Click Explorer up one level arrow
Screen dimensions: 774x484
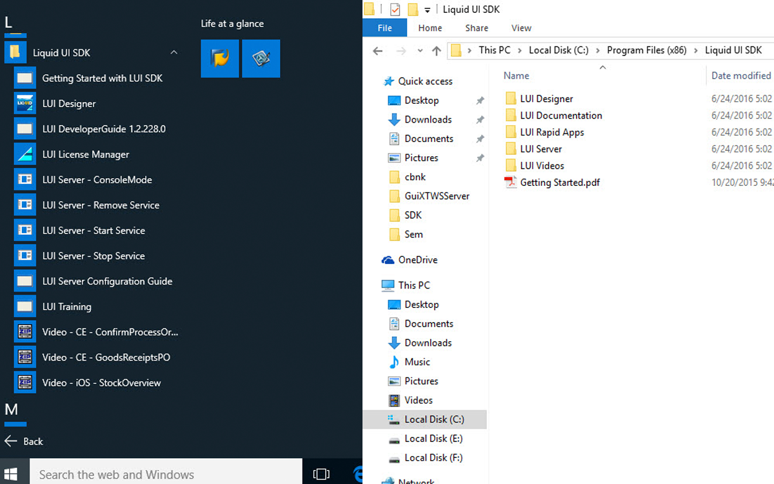(x=437, y=50)
